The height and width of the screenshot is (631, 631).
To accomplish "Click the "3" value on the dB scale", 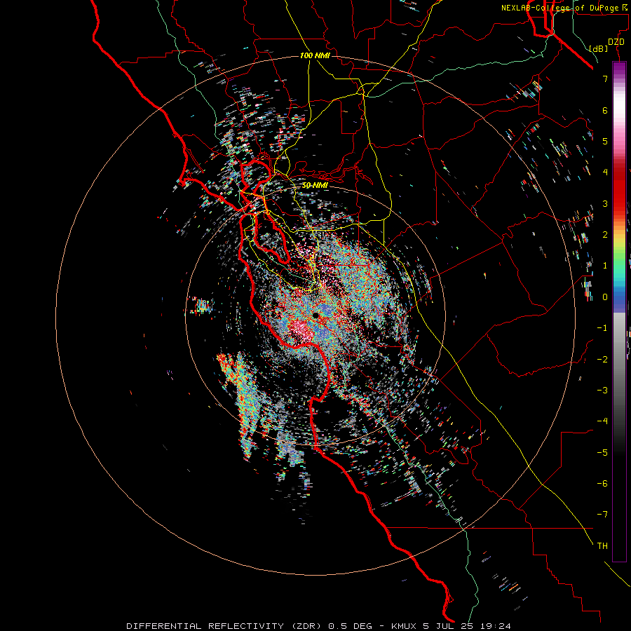I will 605,203.
